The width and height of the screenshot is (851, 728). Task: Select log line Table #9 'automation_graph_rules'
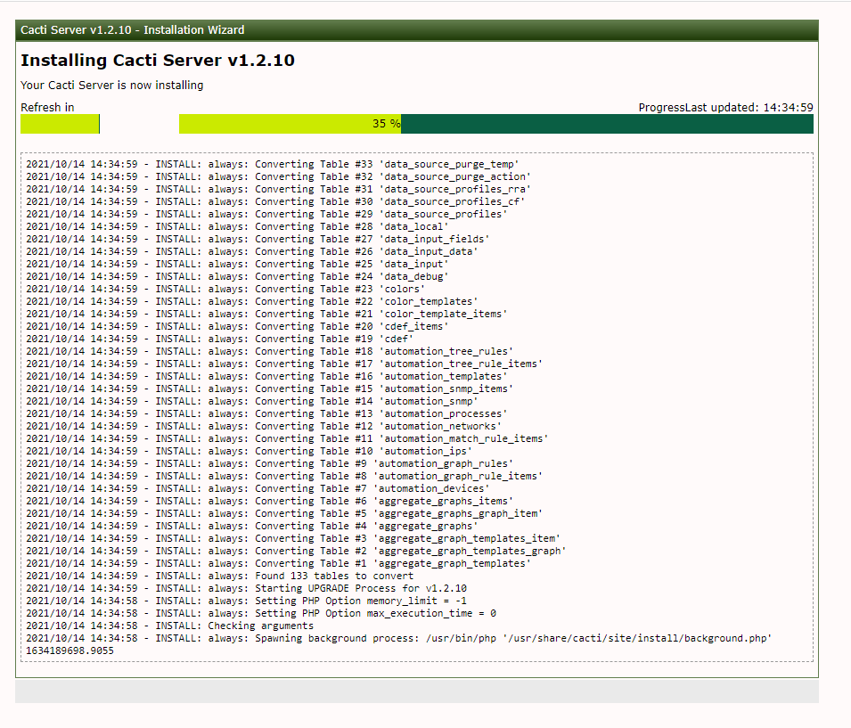pos(269,463)
